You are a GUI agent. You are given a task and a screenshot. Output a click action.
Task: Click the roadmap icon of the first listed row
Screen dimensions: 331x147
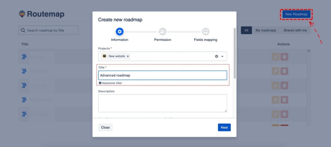point(24,57)
